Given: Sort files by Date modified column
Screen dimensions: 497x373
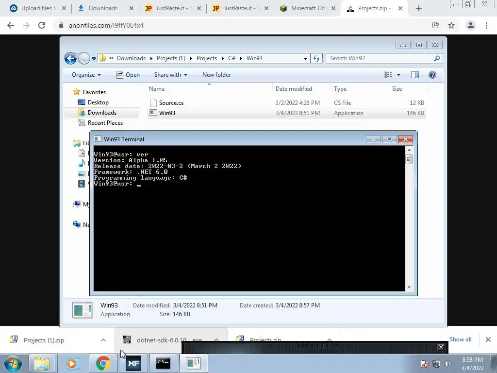Looking at the screenshot, I should point(301,89).
